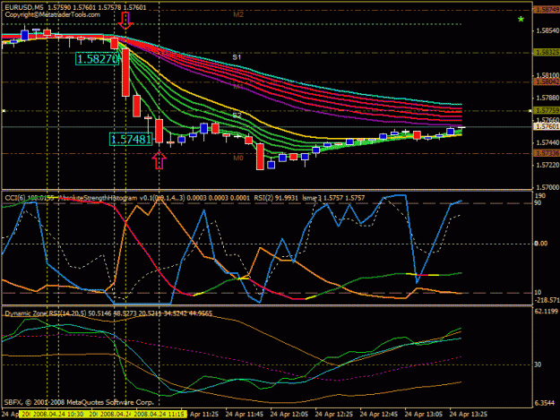Click the S2 pivot label
Image resolution: width=560 pixels, height=420 pixels.
(x=237, y=115)
